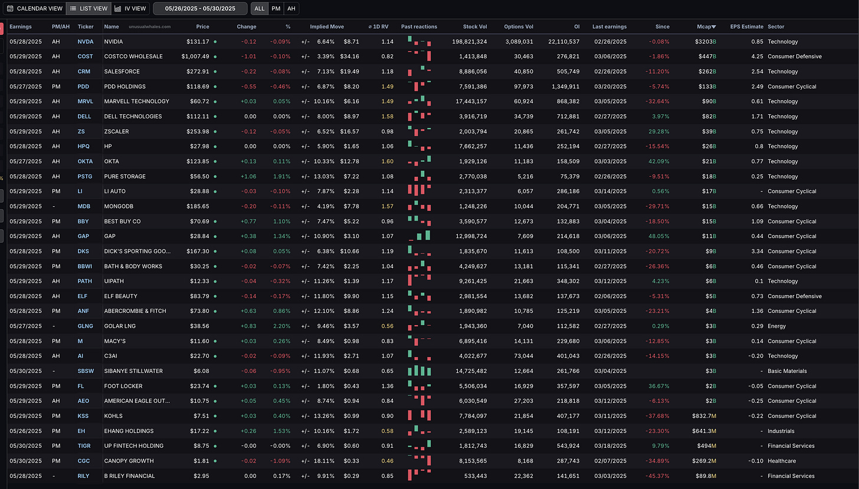Sort by Sector column header

pyautogui.click(x=776, y=27)
